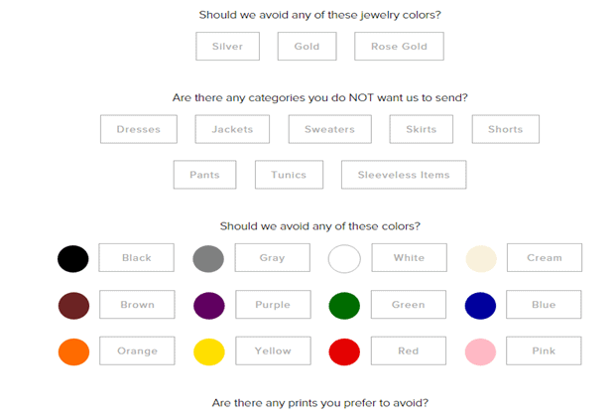The height and width of the screenshot is (418, 615).
Task: Select the Pants category button
Action: [204, 175]
